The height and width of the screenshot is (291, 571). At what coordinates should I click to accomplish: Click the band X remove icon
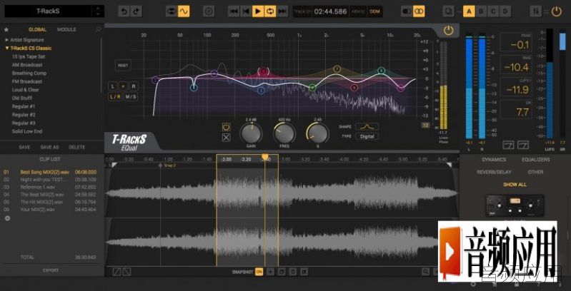pyautogui.click(x=227, y=138)
